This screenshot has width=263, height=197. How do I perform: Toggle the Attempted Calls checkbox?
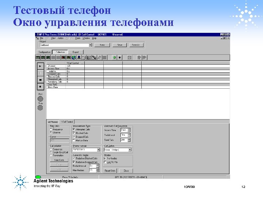pyautogui.click(x=74, y=129)
